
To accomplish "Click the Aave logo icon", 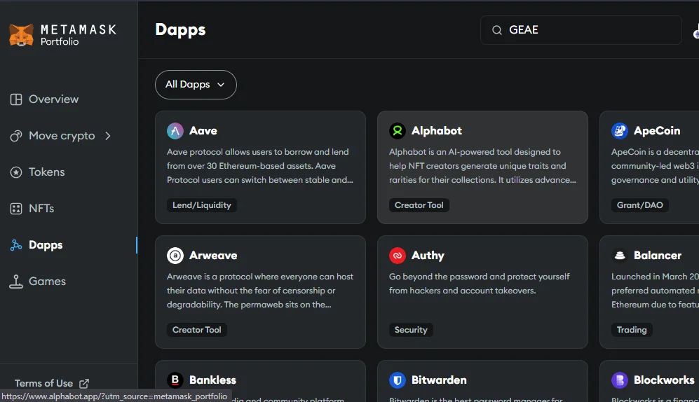I will click(175, 131).
